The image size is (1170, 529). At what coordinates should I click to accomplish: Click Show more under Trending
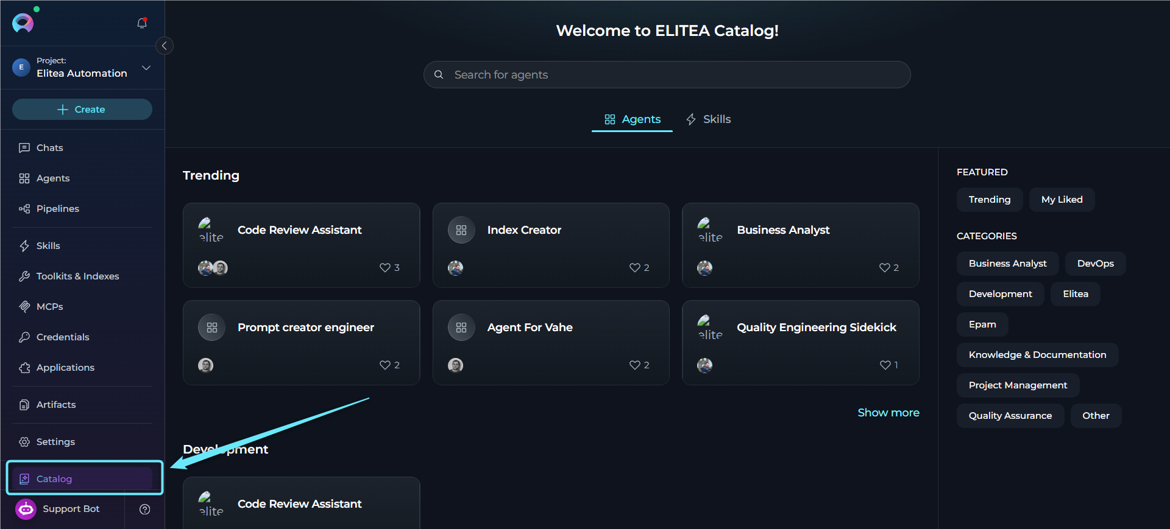click(x=888, y=413)
